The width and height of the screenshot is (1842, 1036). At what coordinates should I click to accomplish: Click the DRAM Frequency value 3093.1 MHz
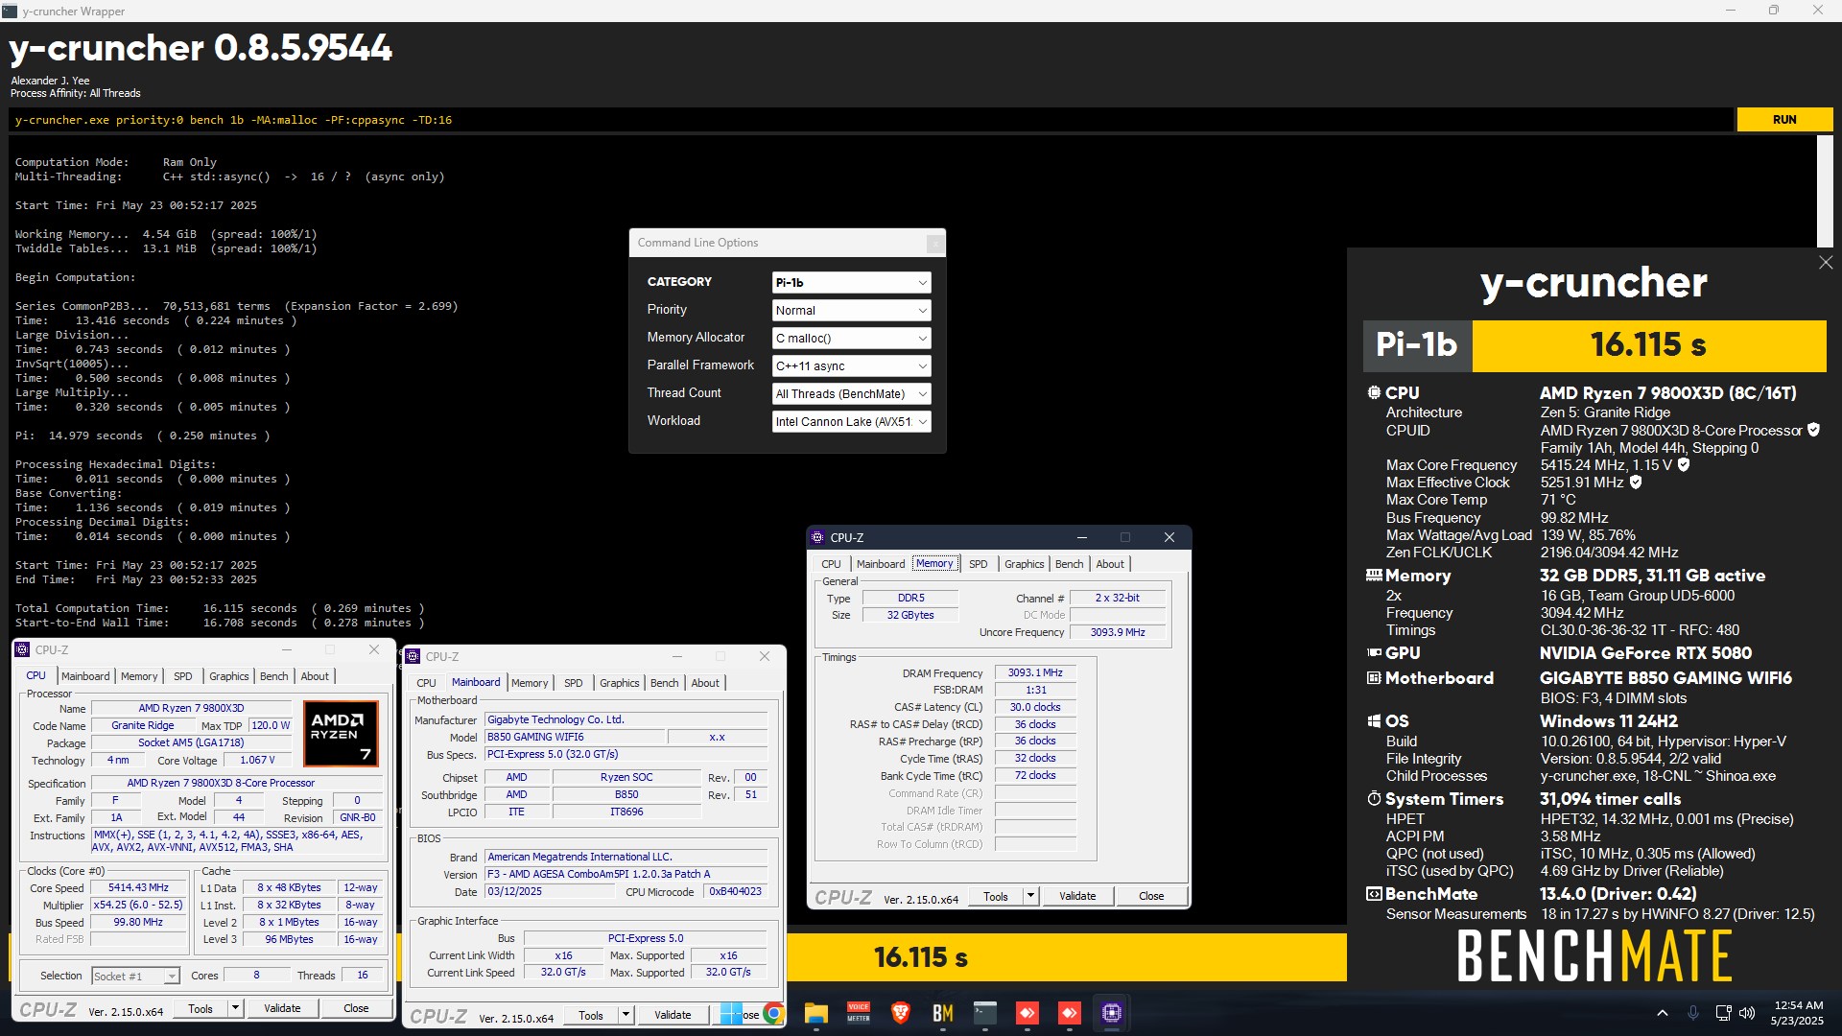[1035, 672]
